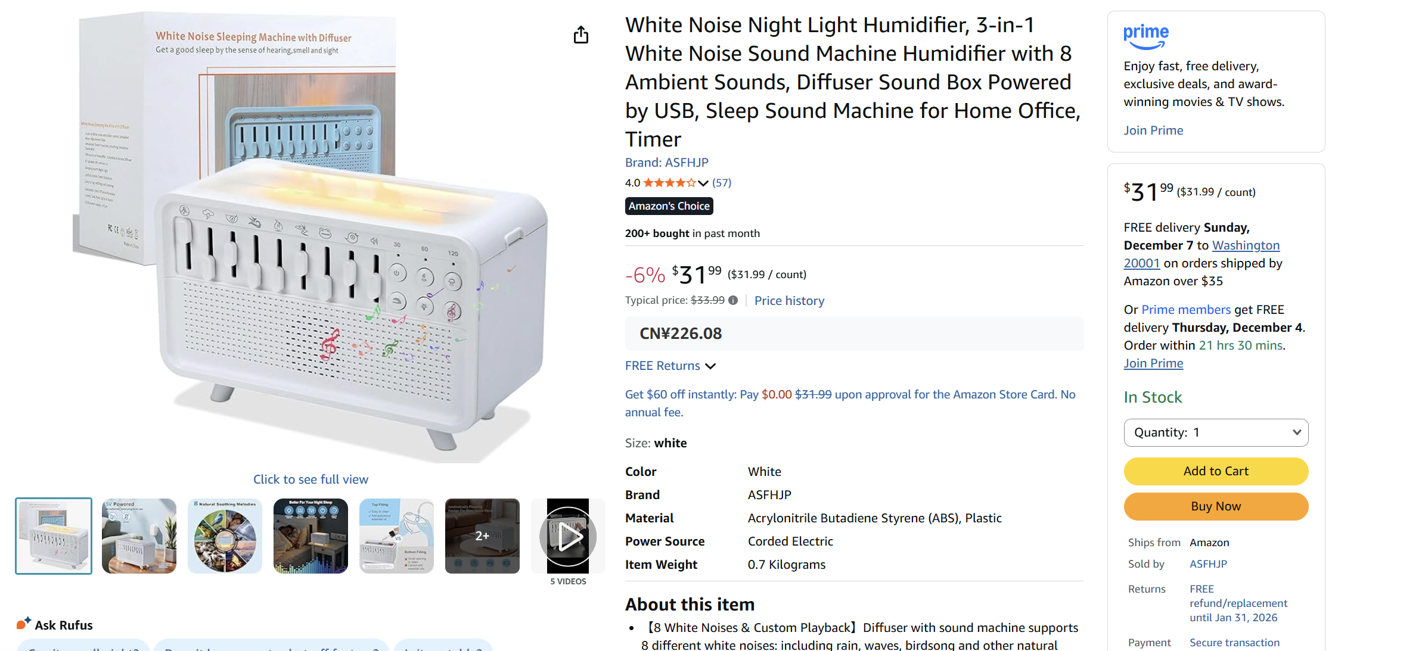This screenshot has width=1422, height=651.
Task: Click the info icon beside the typical price
Action: [x=732, y=300]
